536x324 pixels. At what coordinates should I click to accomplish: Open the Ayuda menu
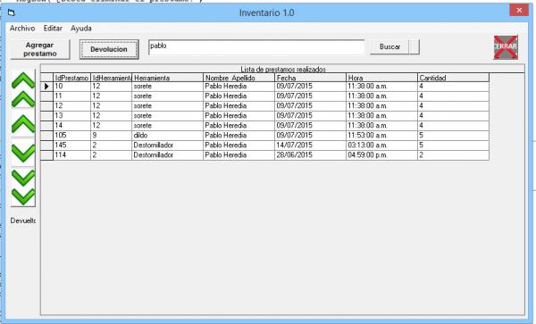[81, 29]
